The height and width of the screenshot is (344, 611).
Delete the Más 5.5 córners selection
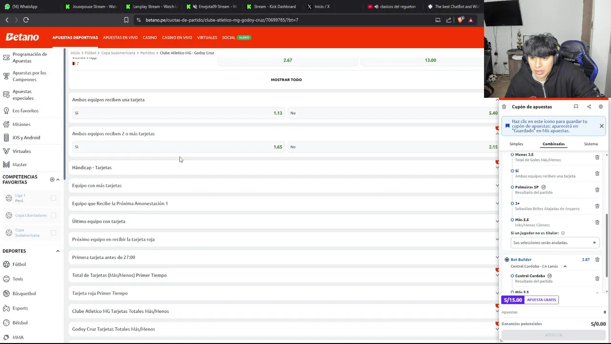point(597,222)
